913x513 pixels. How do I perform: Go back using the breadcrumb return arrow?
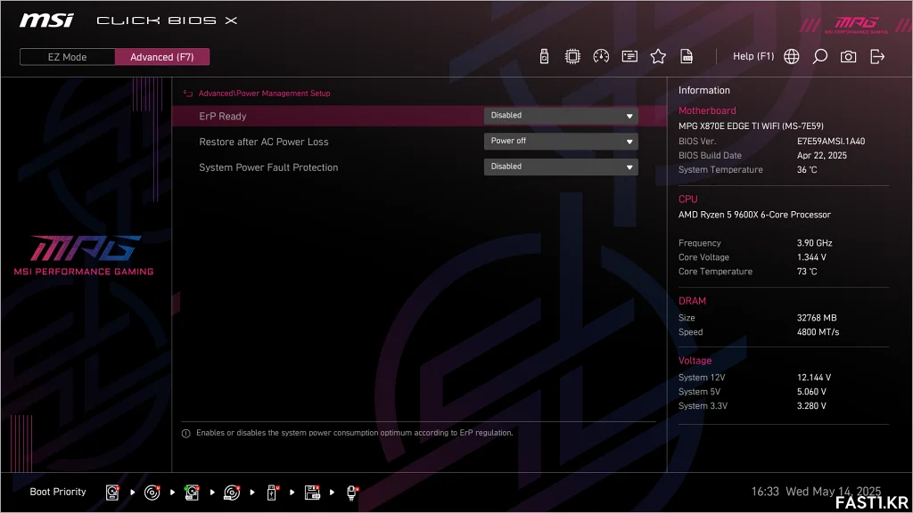pyautogui.click(x=188, y=93)
